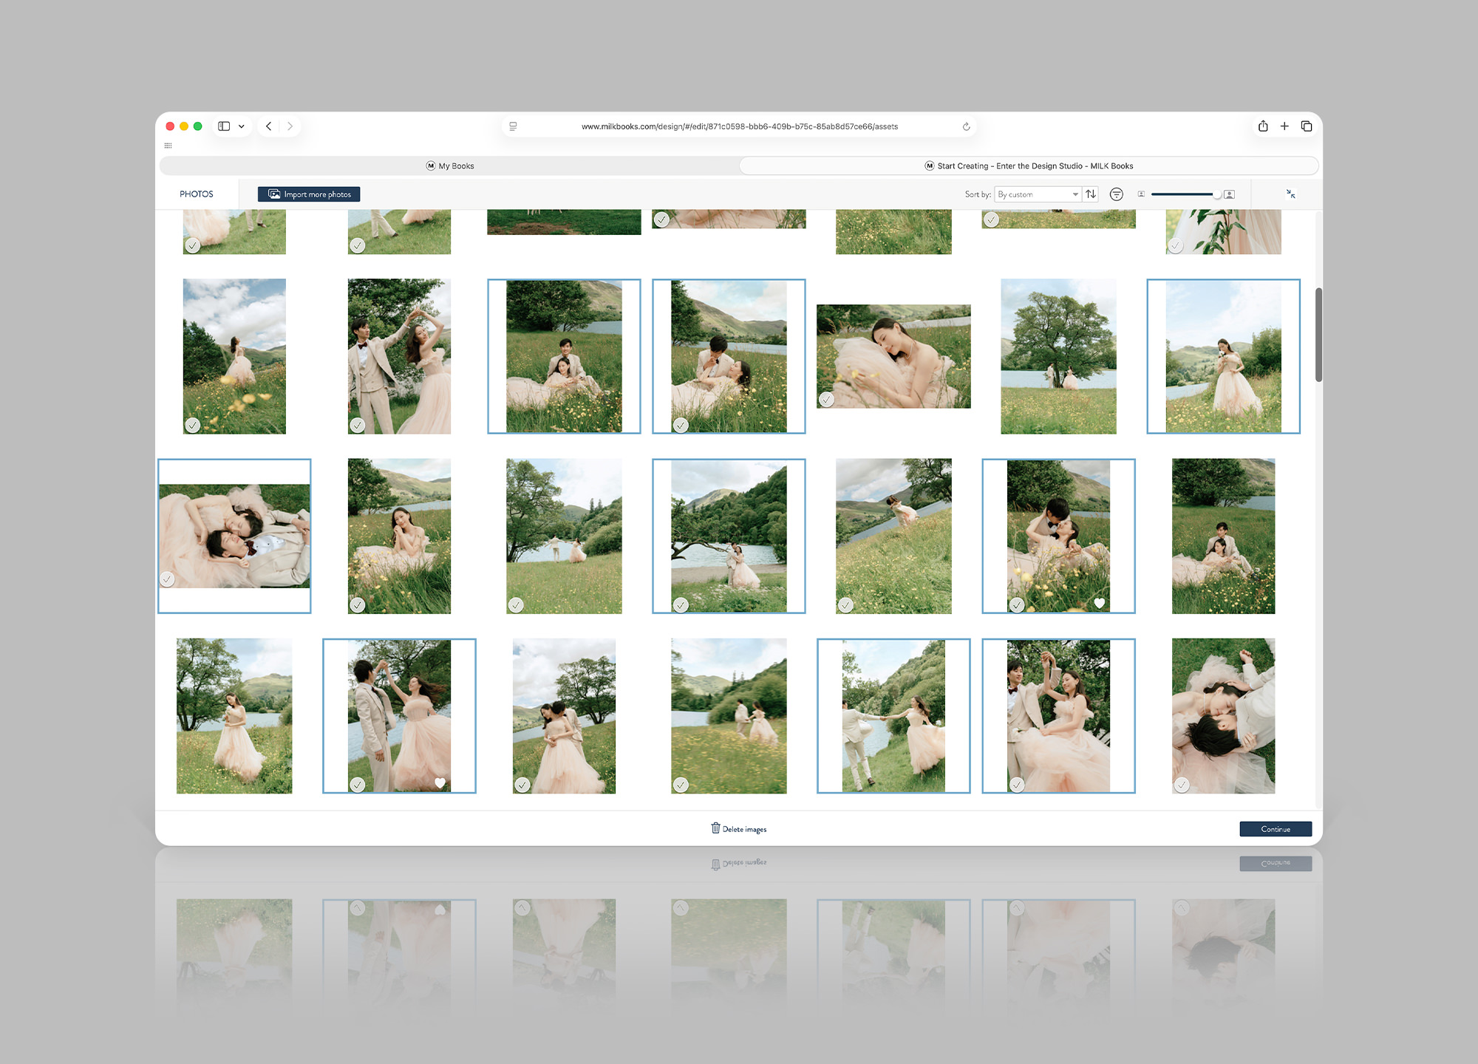1478x1064 pixels.
Task: Select the lone tree by the lake photo
Action: (1058, 356)
